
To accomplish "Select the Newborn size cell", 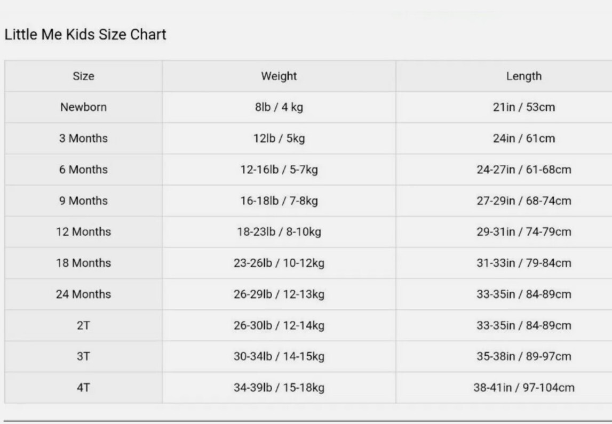I will coord(83,107).
